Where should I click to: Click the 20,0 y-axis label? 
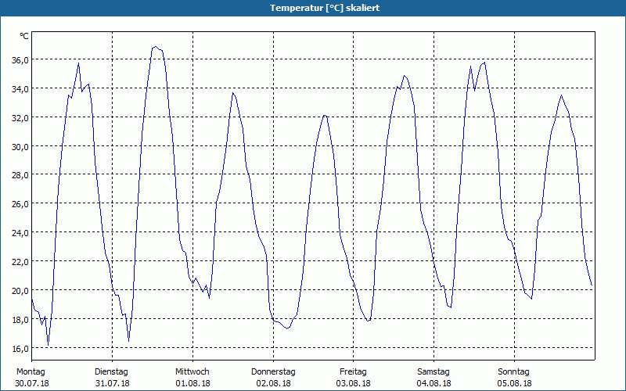click(x=20, y=290)
